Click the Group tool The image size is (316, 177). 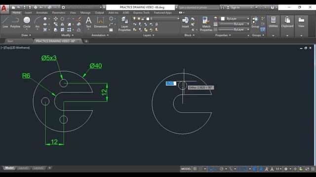point(255,22)
